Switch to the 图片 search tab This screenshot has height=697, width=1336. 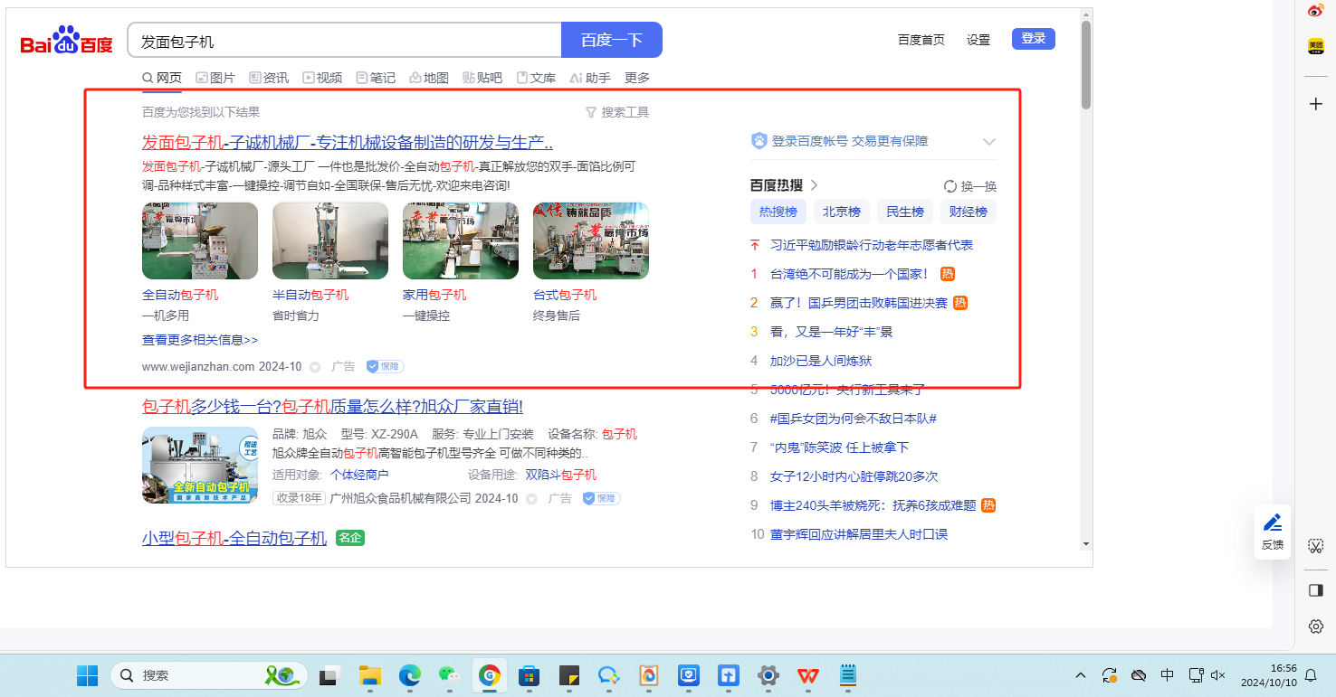pyautogui.click(x=215, y=78)
